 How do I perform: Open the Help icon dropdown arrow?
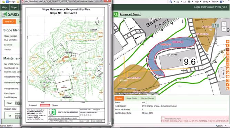pyautogui.click(x=223, y=2)
